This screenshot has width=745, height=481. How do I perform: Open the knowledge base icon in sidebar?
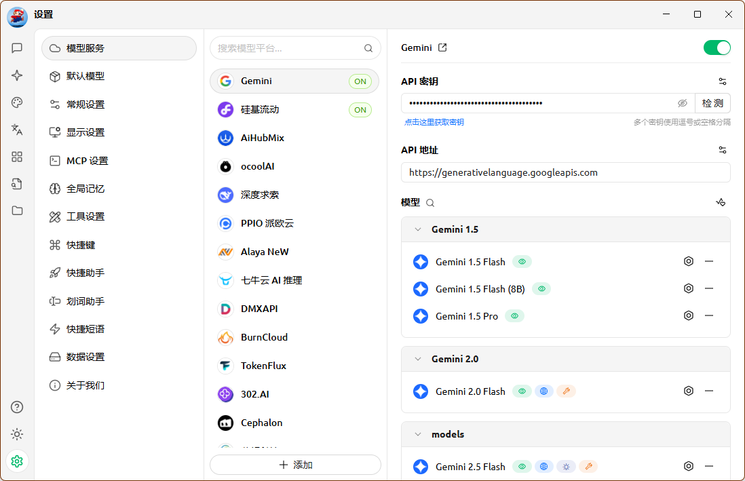click(x=17, y=184)
